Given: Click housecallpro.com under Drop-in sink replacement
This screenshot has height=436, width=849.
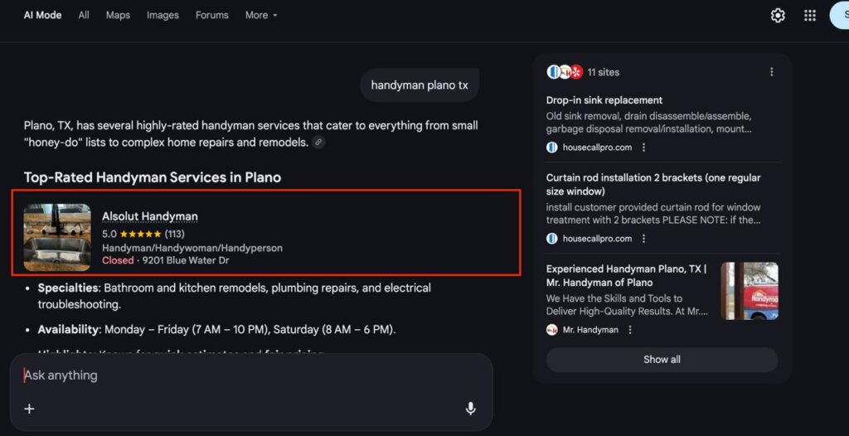Looking at the screenshot, I should click(597, 148).
